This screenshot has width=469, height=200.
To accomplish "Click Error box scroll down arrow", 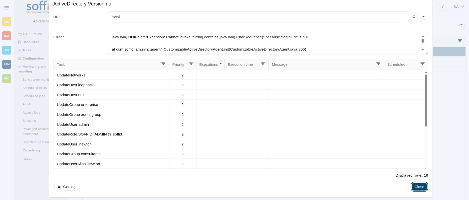I will click(x=423, y=50).
